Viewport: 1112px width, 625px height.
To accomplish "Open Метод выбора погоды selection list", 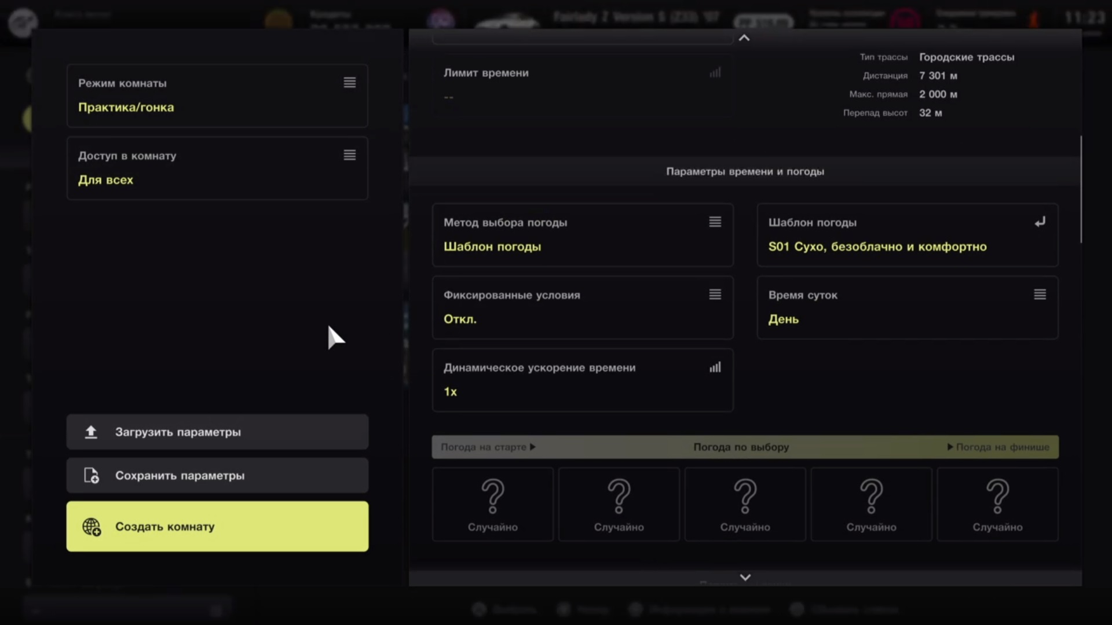I will [x=582, y=235].
